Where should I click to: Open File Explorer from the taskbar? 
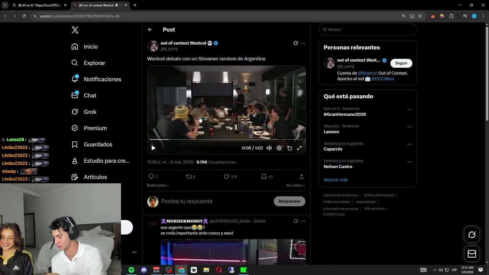point(206,270)
